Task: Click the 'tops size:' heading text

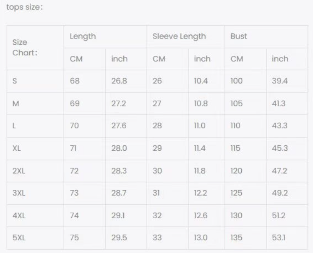Action: point(25,8)
